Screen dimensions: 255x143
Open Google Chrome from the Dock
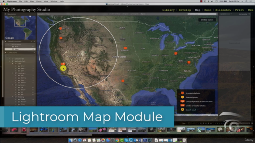click(x=117, y=140)
